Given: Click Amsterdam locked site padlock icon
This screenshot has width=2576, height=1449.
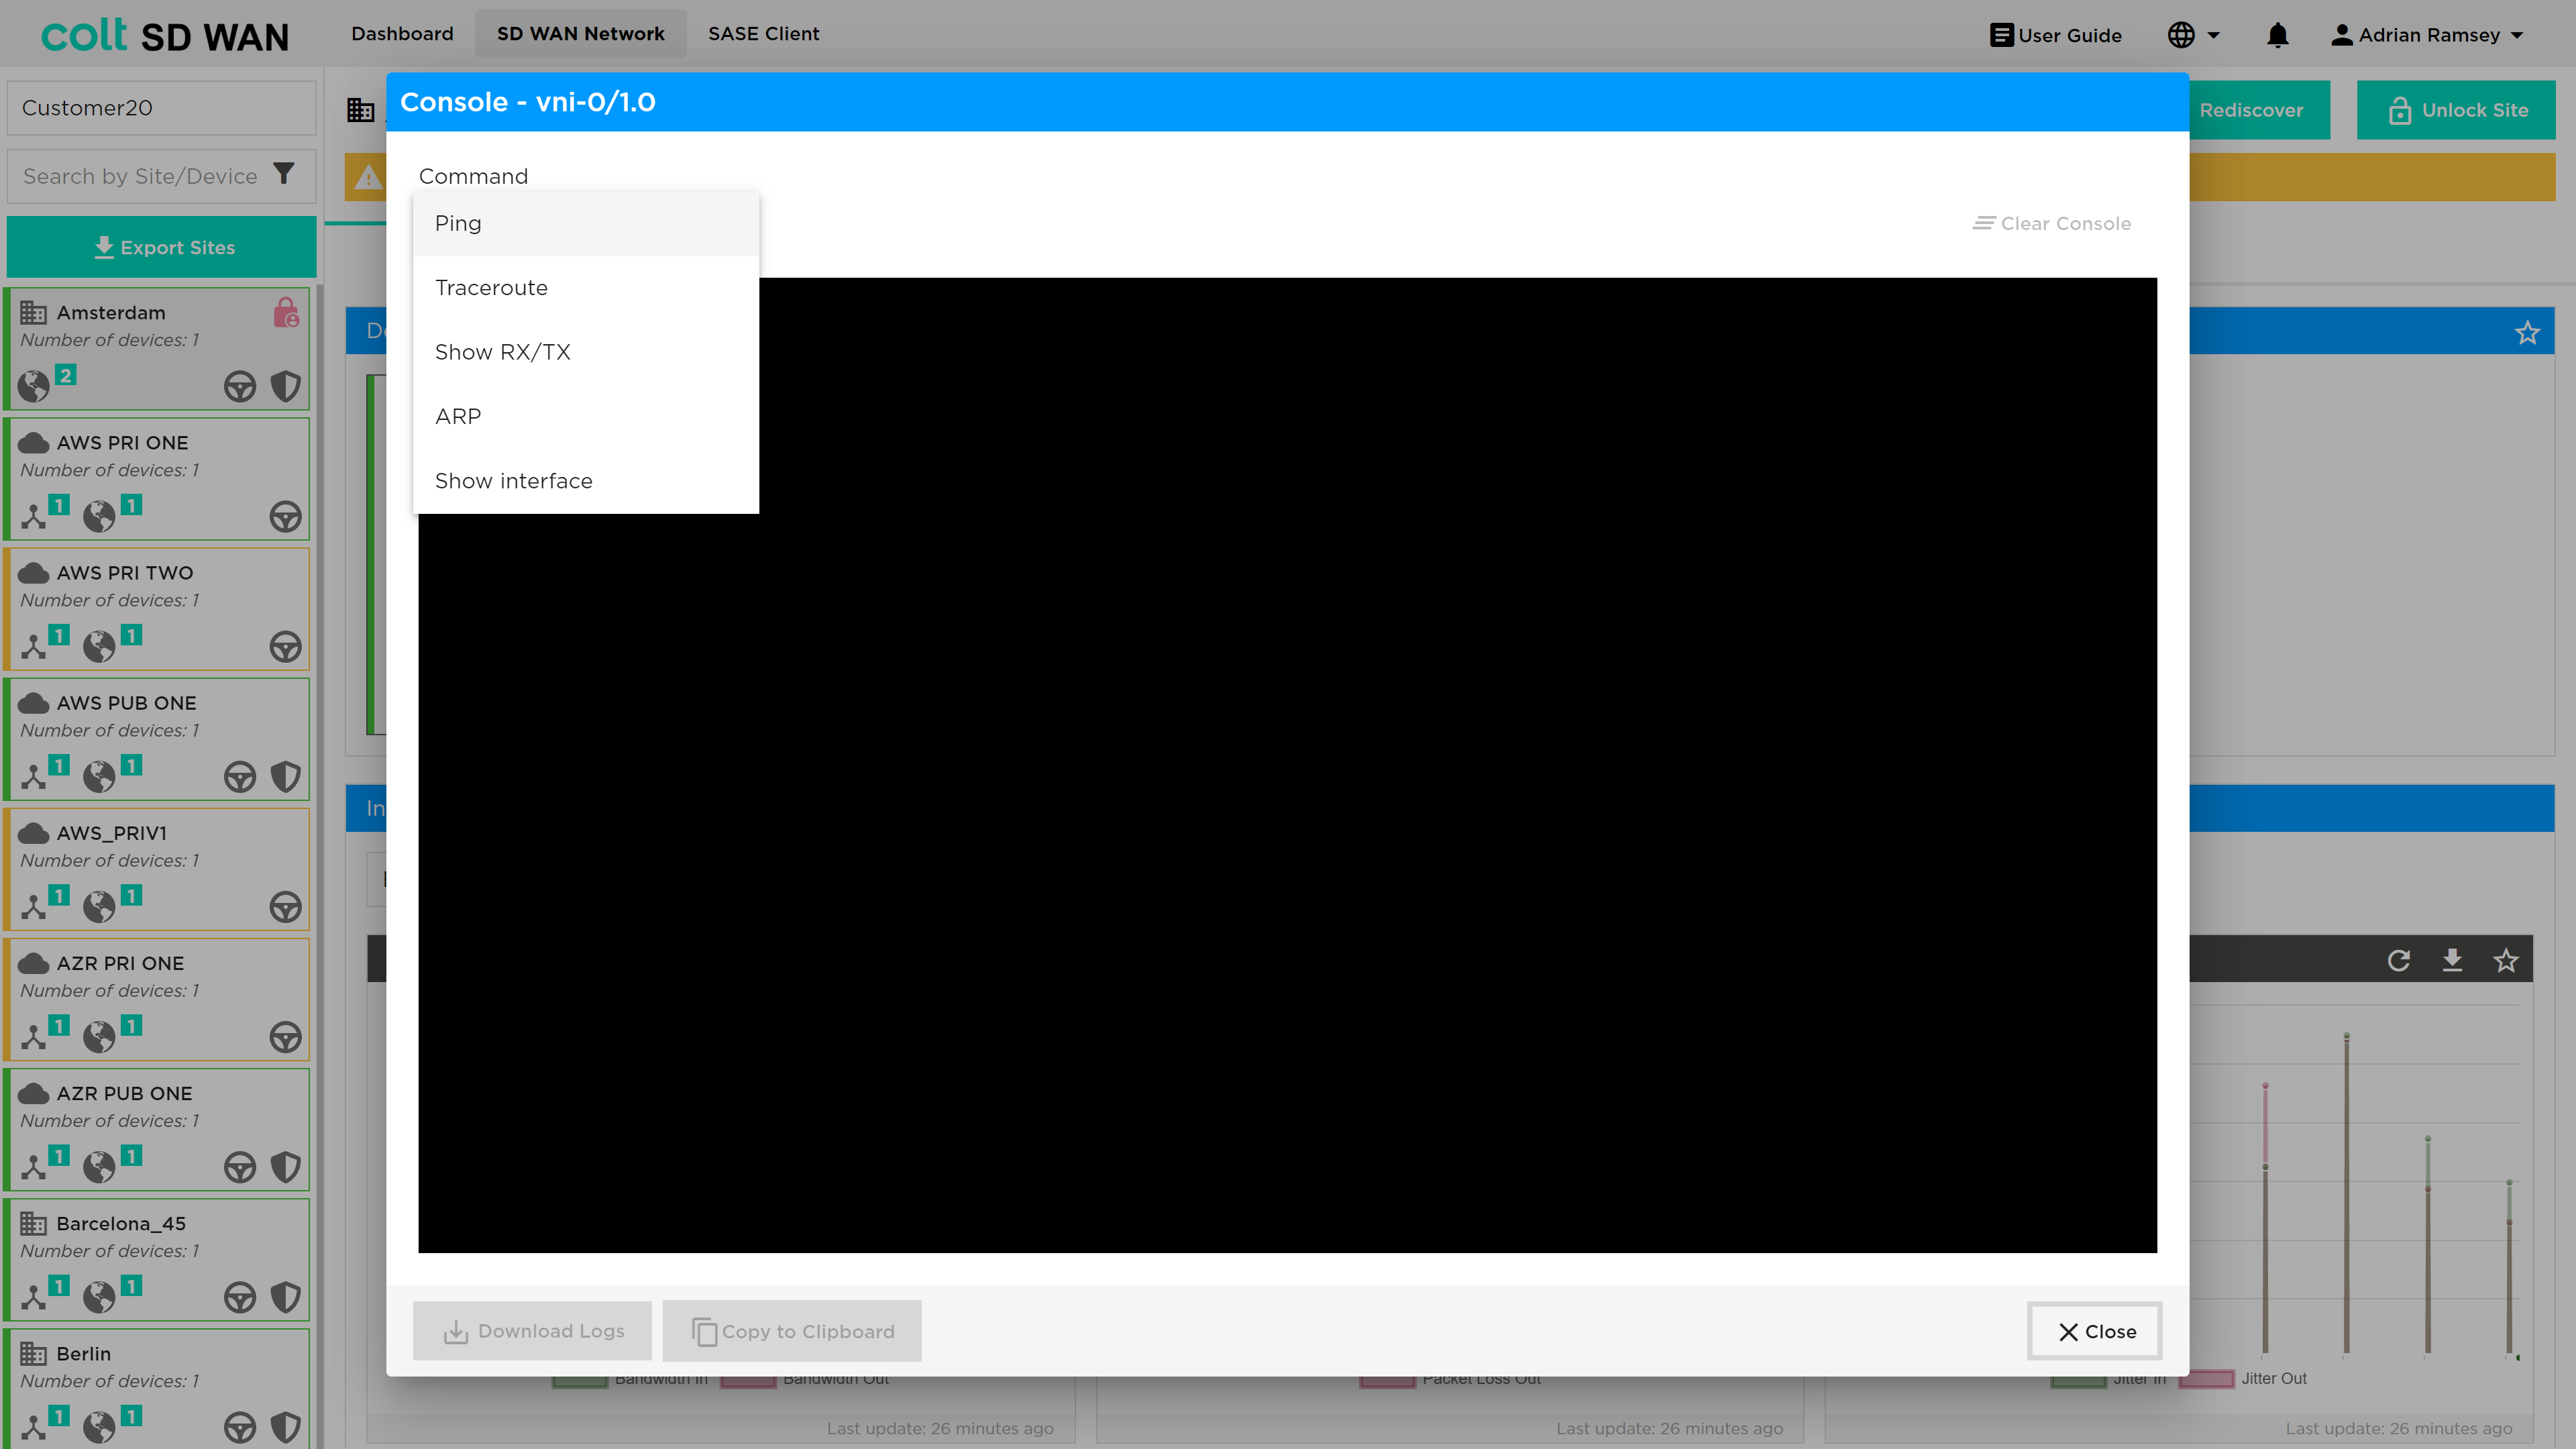Looking at the screenshot, I should (286, 313).
